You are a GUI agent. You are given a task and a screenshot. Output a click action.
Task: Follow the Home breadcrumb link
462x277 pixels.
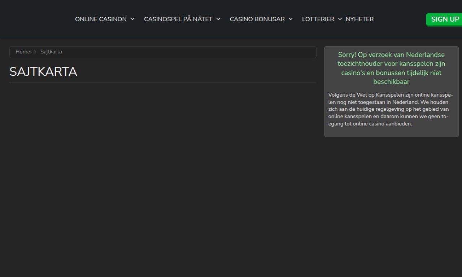tap(23, 52)
